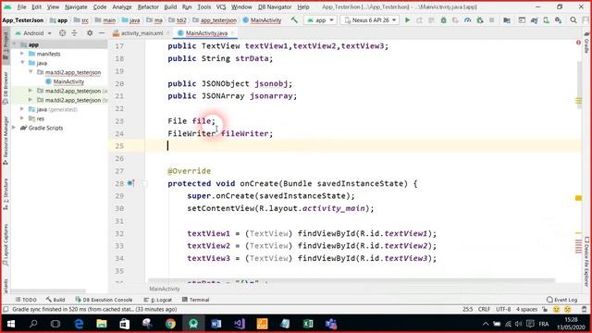Click the app_testerjson breadcrumb
The width and height of the screenshot is (592, 333).
coord(215,20)
